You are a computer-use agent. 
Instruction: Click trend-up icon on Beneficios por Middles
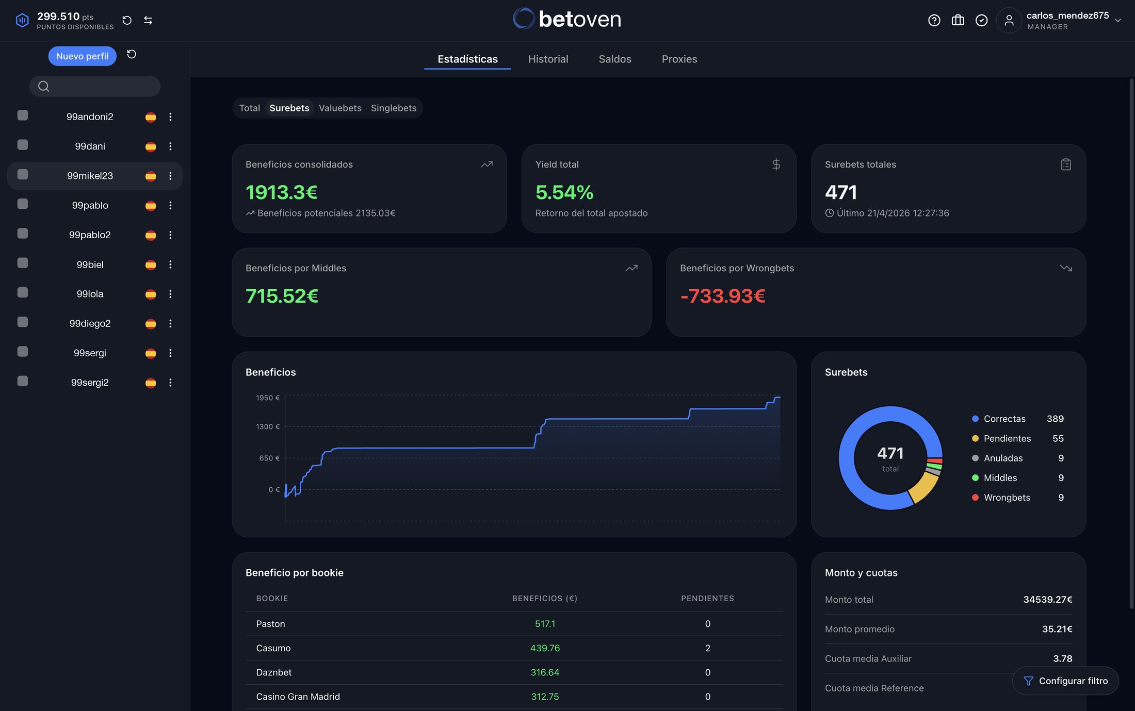(631, 268)
